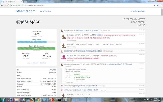This screenshot has width=163, height=102.
Task: Click the blue bookmark star icon
Action: pos(157,5)
